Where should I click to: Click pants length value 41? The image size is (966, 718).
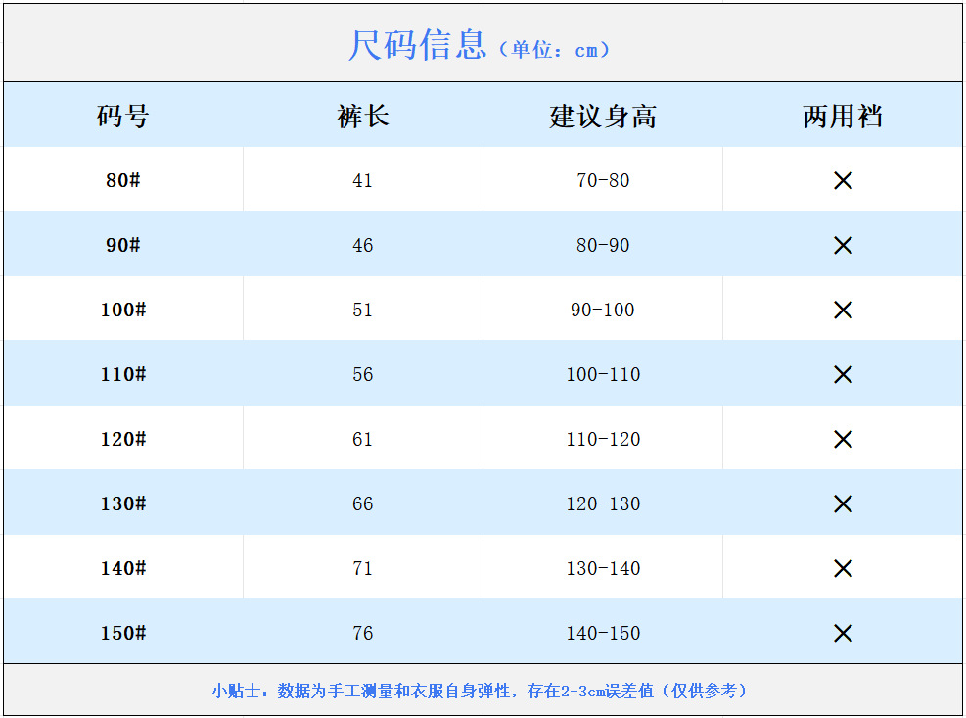pos(362,181)
